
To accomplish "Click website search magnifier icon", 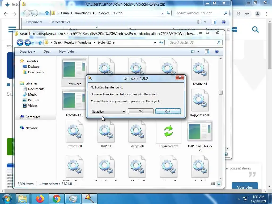I will pyautogui.click(x=255, y=29).
